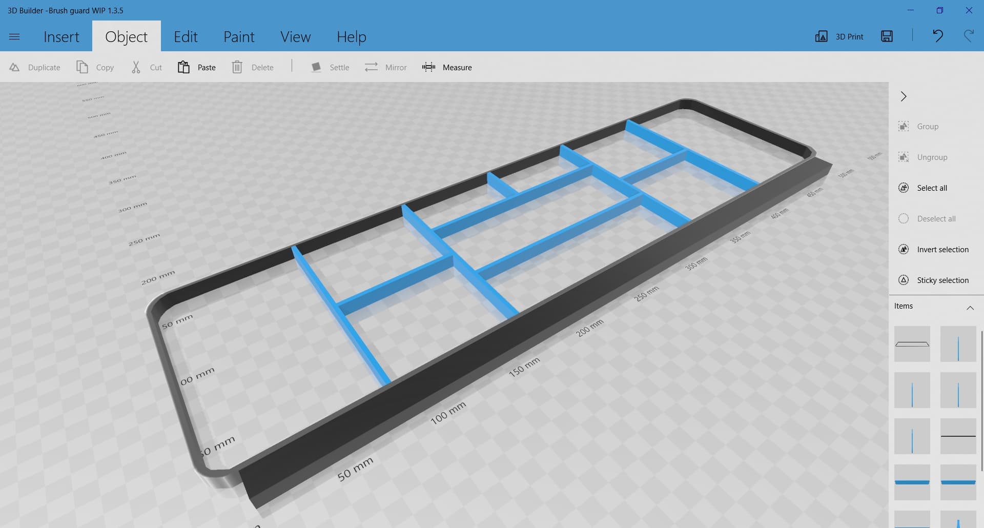Click the Mirror tool icon
The width and height of the screenshot is (984, 528).
point(371,67)
